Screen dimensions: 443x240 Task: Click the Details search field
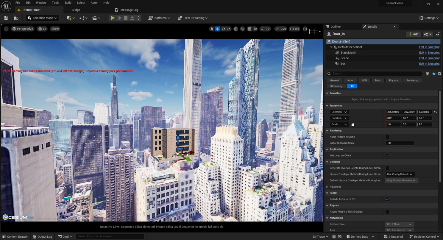375,74
